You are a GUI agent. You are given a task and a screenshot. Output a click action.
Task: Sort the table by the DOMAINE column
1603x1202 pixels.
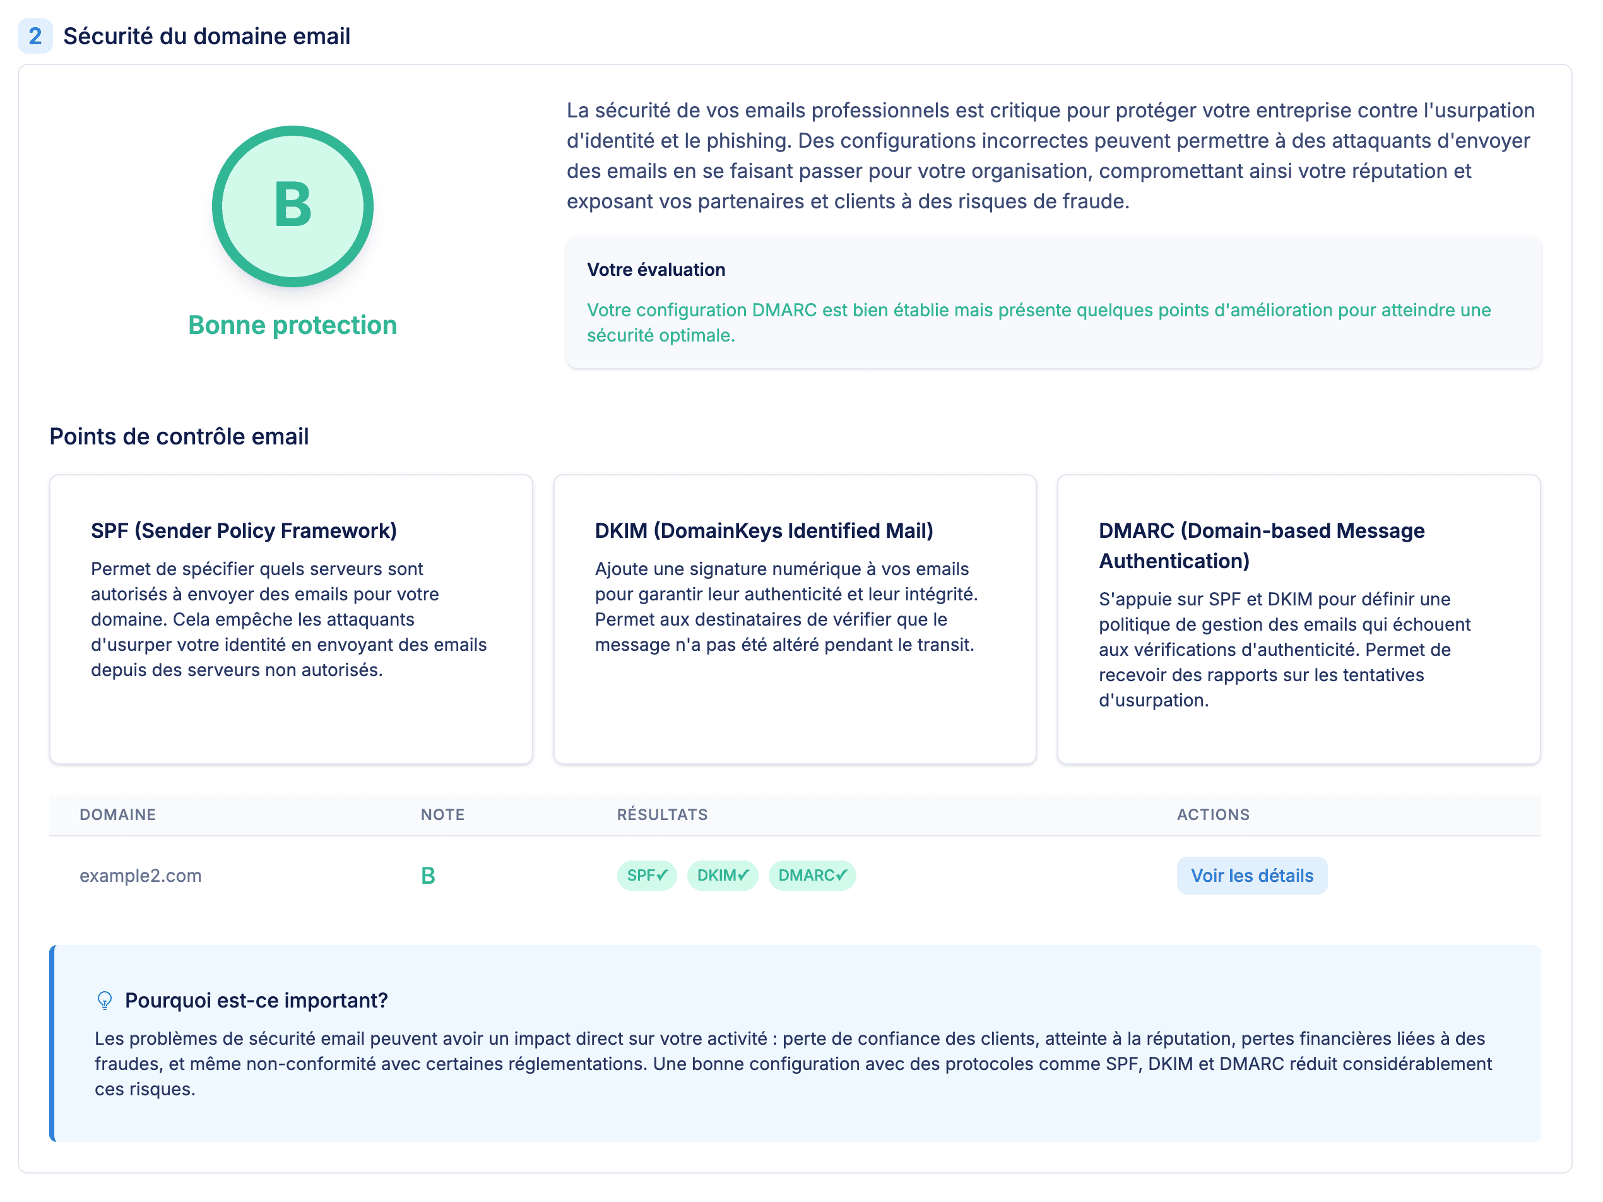(x=117, y=814)
